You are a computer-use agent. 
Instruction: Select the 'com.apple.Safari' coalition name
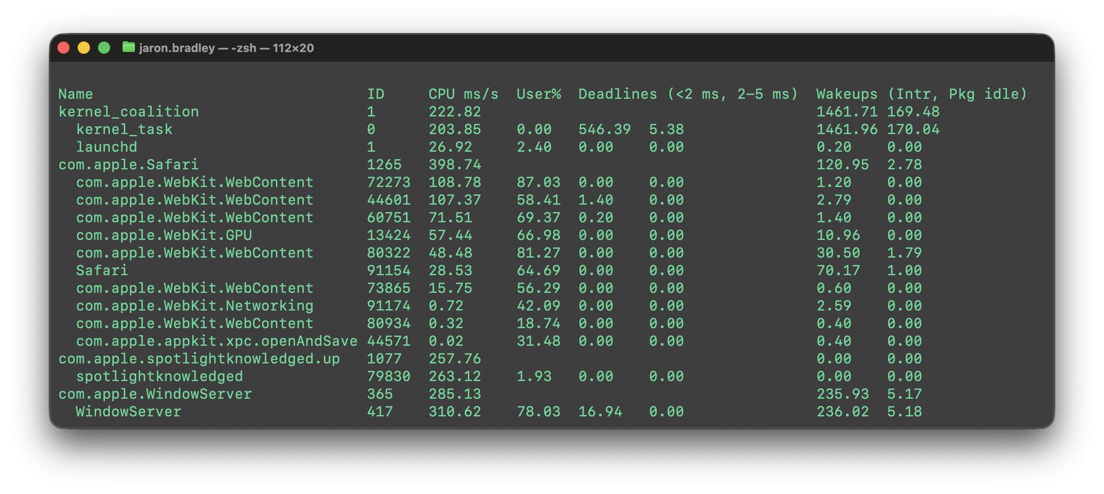click(x=129, y=165)
